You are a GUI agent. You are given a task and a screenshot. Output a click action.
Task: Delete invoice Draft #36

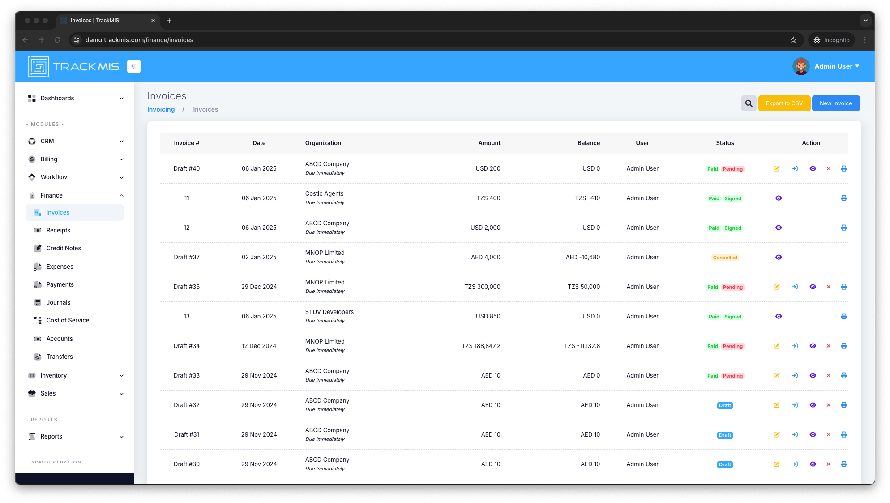coord(829,287)
